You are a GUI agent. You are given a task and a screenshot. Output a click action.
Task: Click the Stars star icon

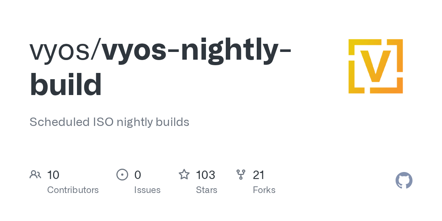click(x=184, y=174)
